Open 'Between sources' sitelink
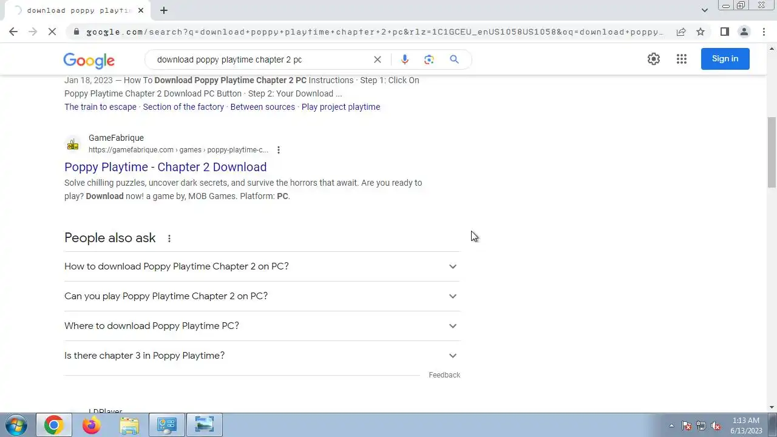 [263, 107]
